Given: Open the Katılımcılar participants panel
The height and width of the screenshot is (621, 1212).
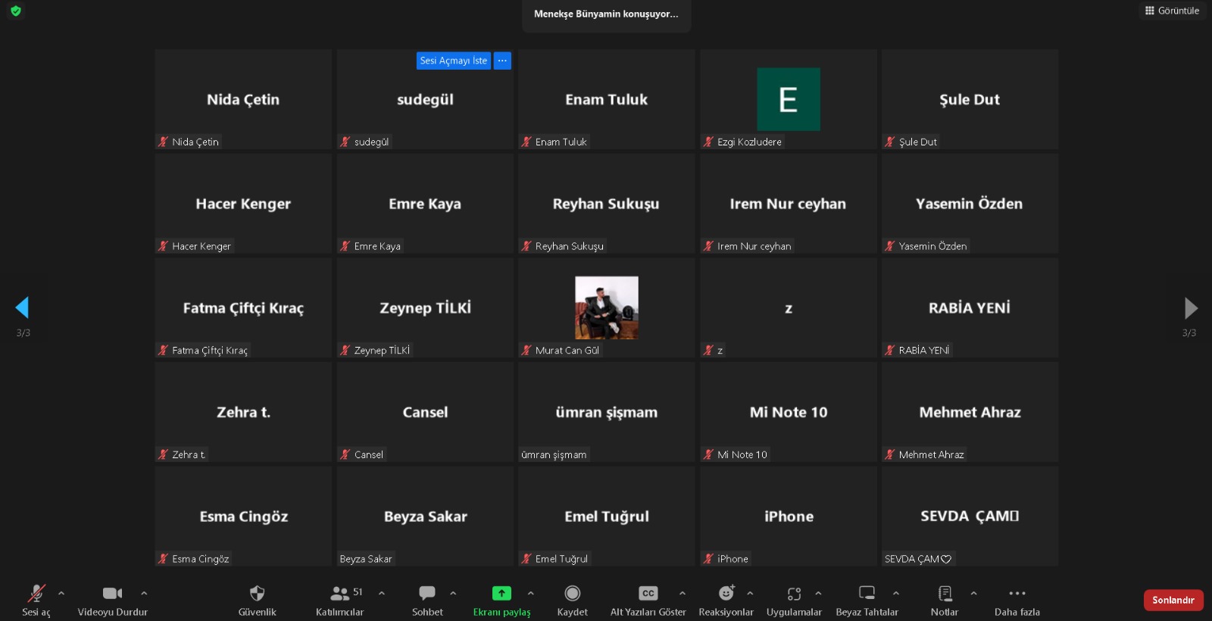Looking at the screenshot, I should coord(340,594).
